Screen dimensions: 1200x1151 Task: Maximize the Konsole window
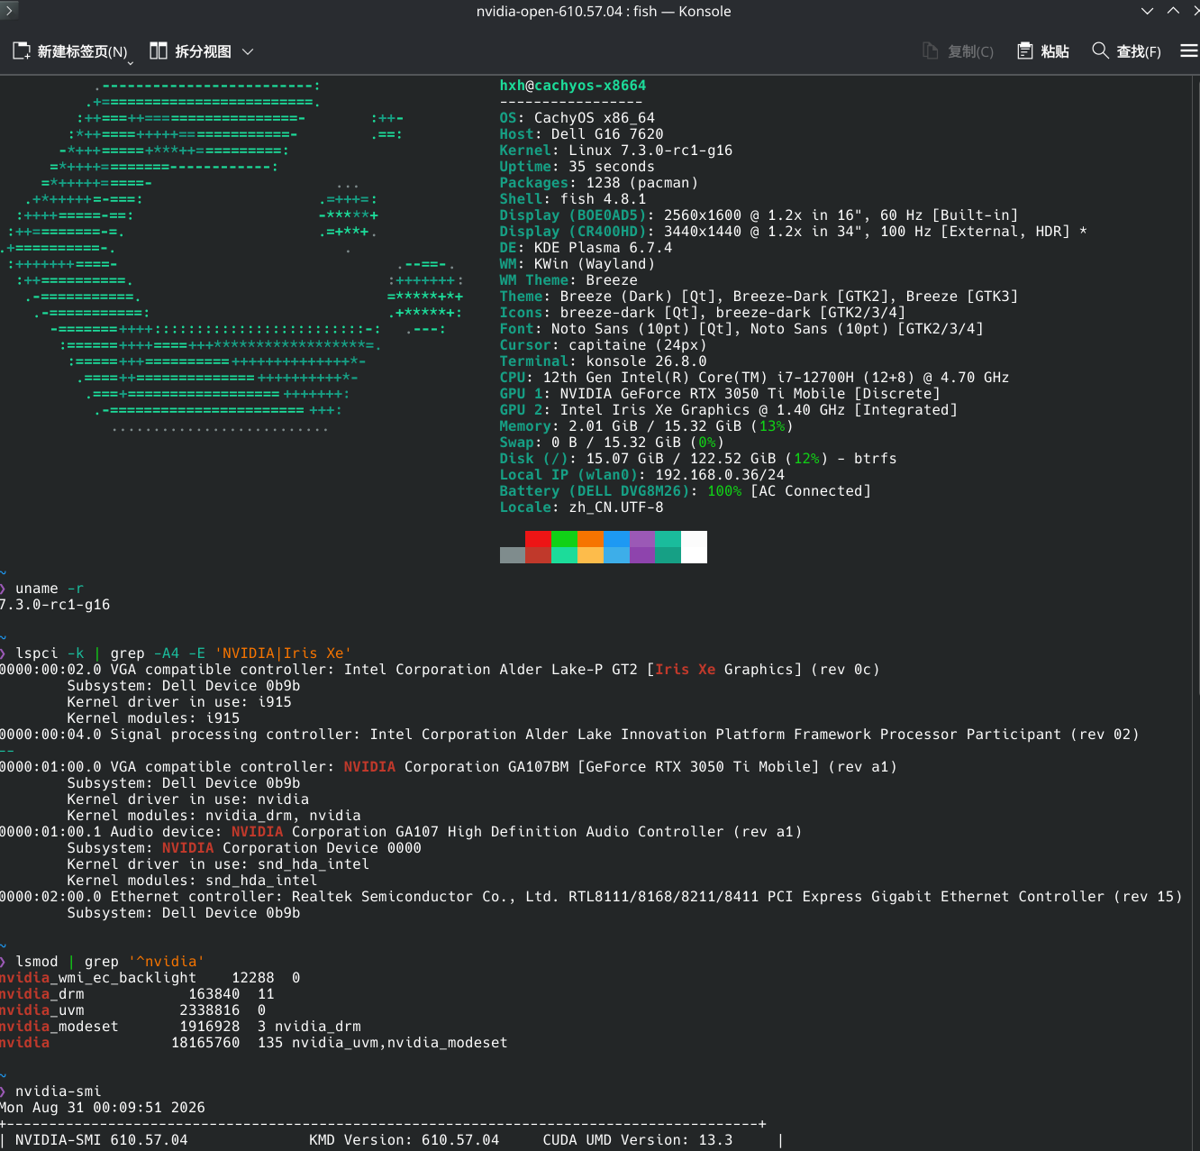coord(1173,11)
